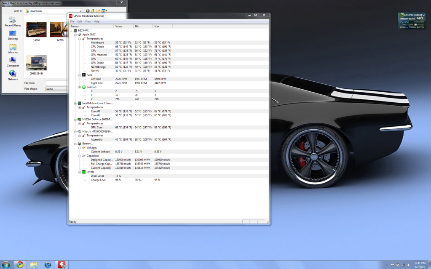Image resolution: width=431 pixels, height=269 pixels.
Task: Collapse the Fans group
Action: click(80, 75)
